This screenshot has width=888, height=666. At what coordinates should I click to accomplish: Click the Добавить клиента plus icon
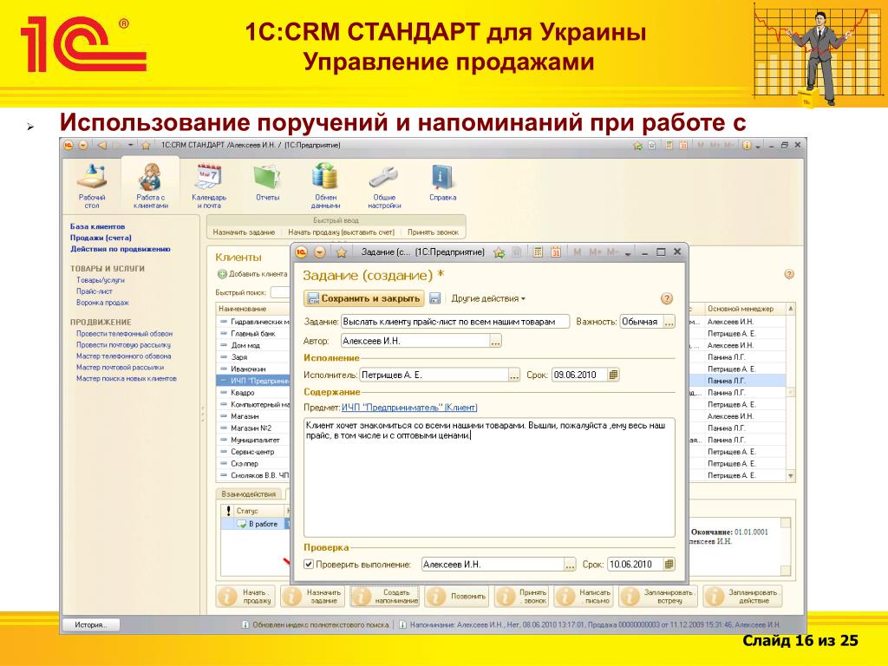(x=222, y=274)
